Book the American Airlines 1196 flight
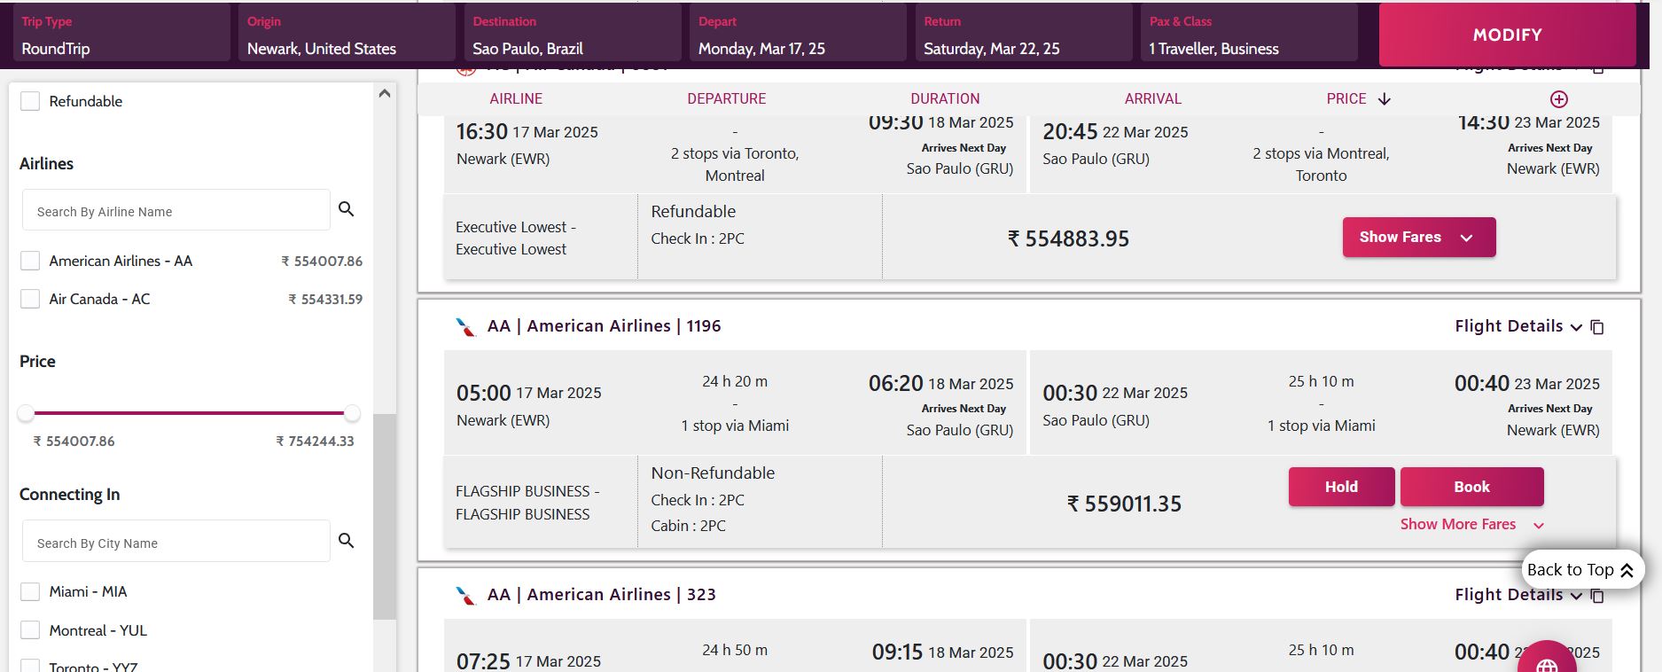The height and width of the screenshot is (672, 1662). click(1471, 487)
